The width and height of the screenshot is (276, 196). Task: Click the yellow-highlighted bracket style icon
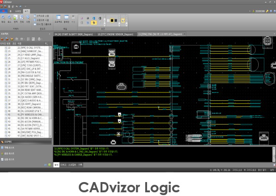click(123, 20)
